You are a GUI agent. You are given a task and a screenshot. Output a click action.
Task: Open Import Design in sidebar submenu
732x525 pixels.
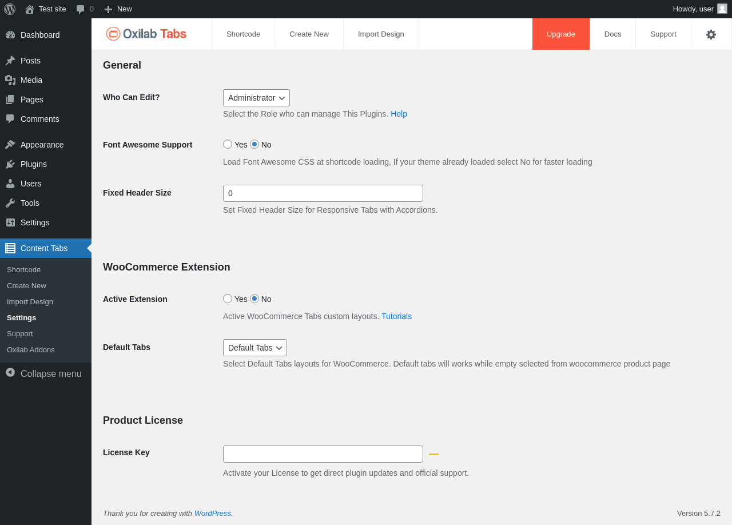click(30, 301)
